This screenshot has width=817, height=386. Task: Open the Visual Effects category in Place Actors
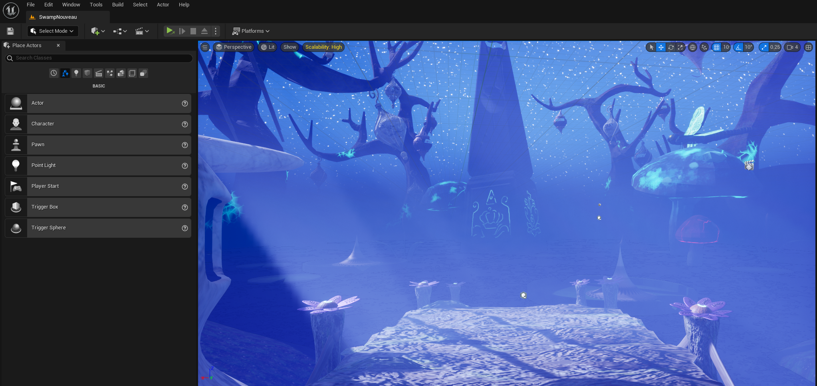tap(109, 73)
